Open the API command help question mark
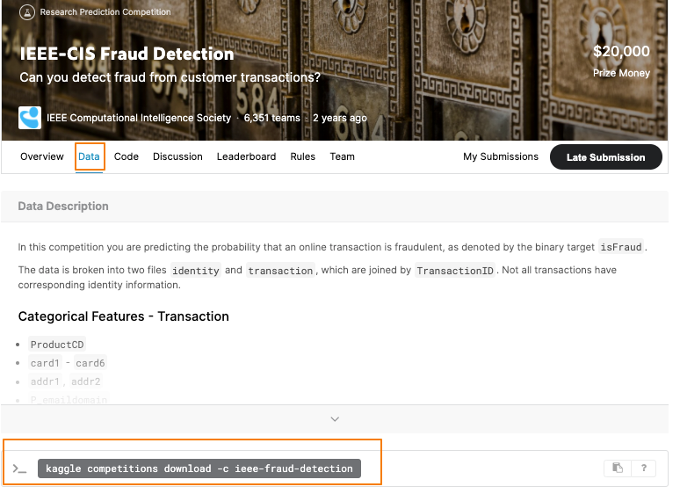Image resolution: width=680 pixels, height=494 pixels. pyautogui.click(x=643, y=469)
